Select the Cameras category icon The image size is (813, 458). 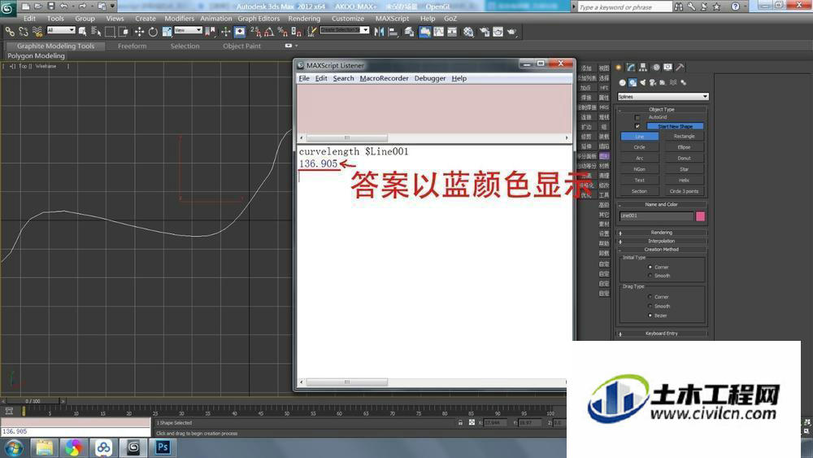click(x=653, y=82)
